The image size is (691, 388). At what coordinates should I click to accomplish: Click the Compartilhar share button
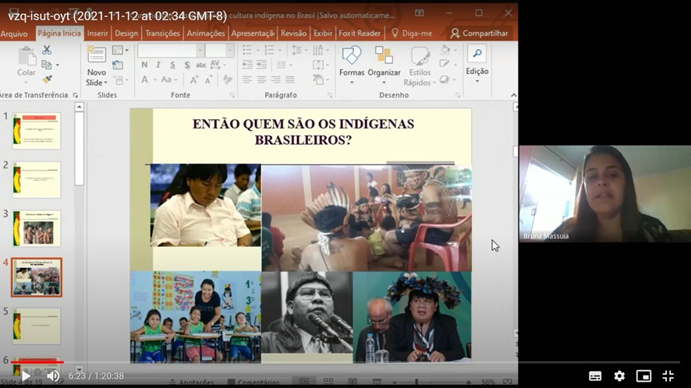click(x=479, y=33)
